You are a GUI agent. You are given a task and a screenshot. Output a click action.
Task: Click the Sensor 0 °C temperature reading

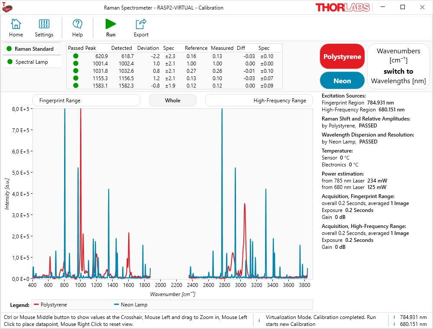336,158
